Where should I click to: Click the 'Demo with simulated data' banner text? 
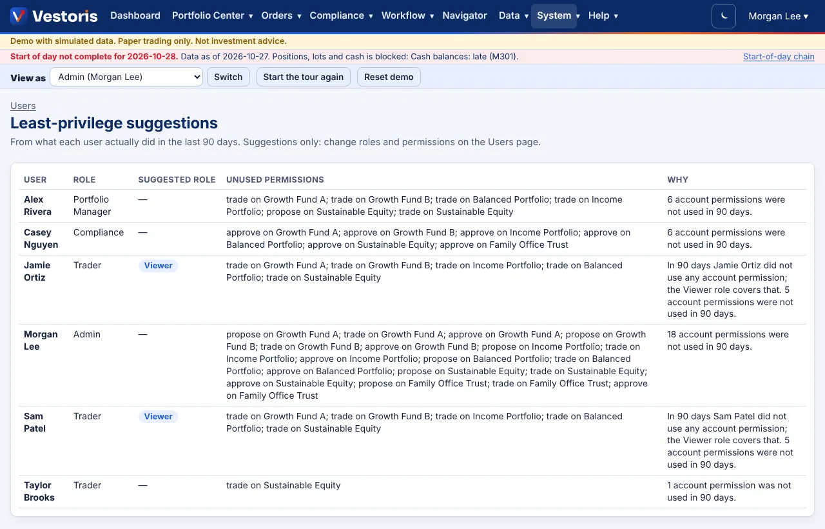(x=148, y=41)
